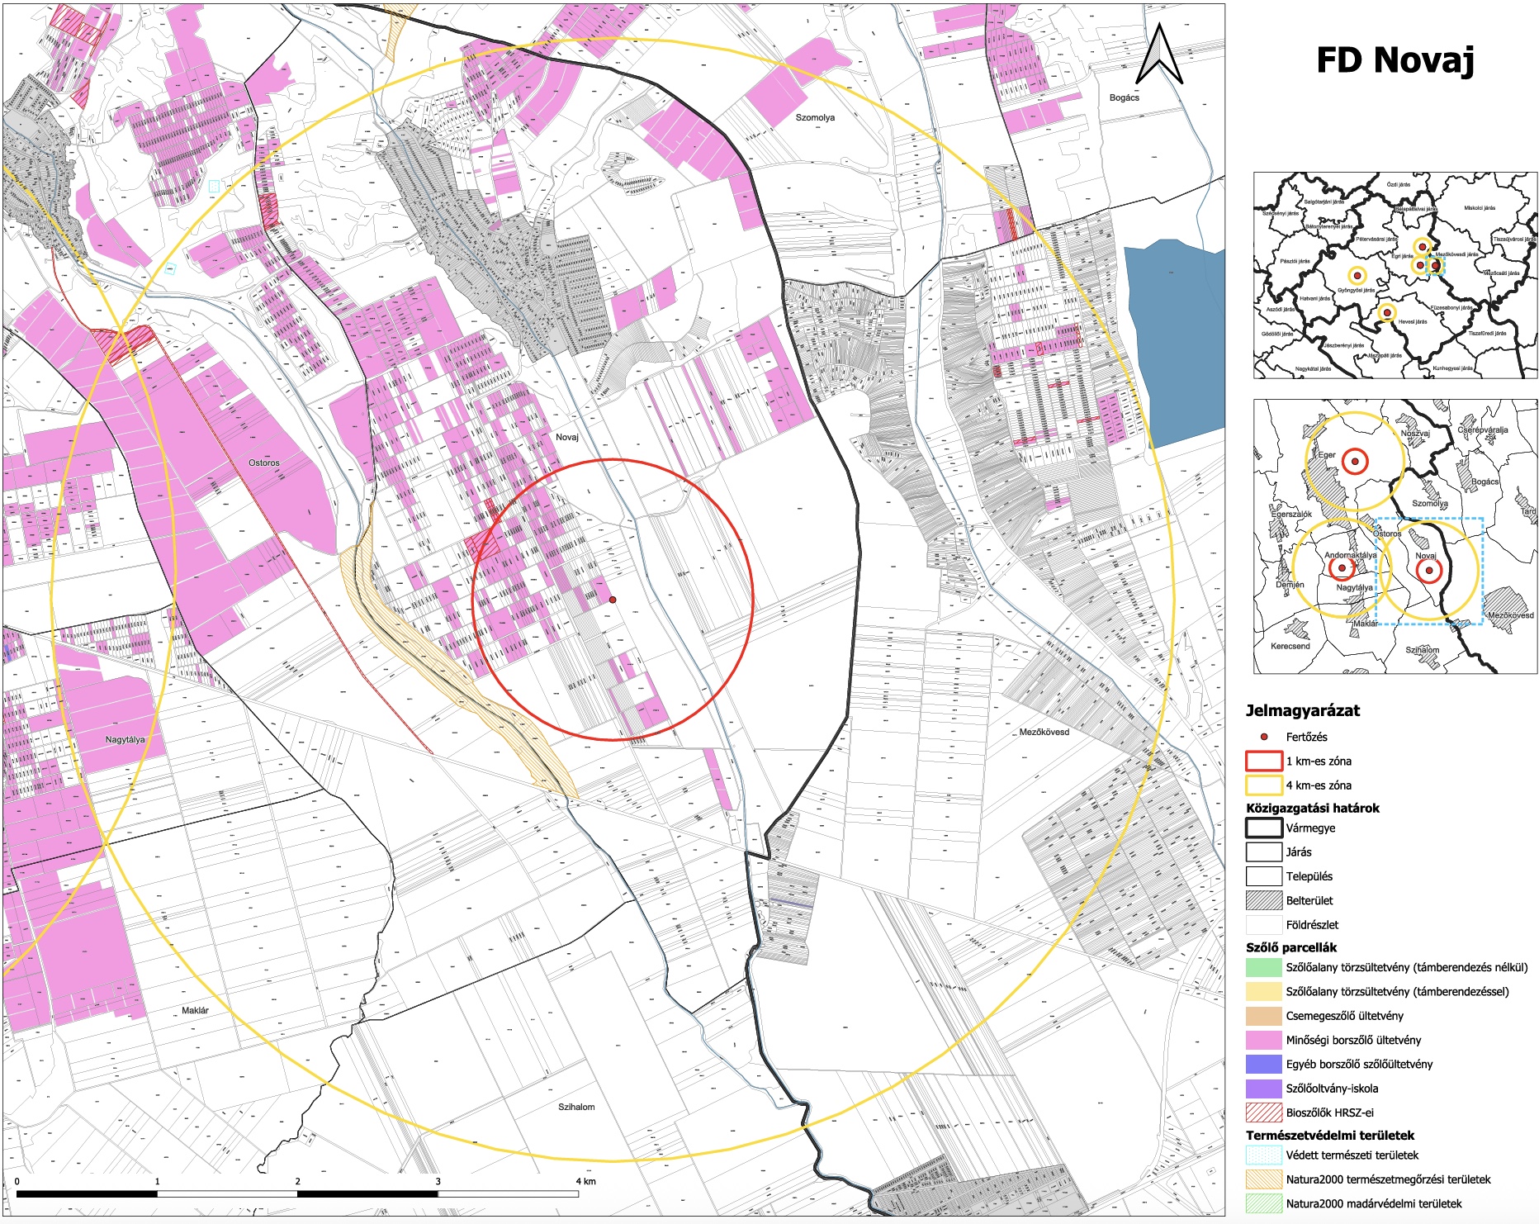The image size is (1539, 1224).
Task: Pick the green Szőlőalany törzsültetvény swatch
Action: click(1263, 967)
